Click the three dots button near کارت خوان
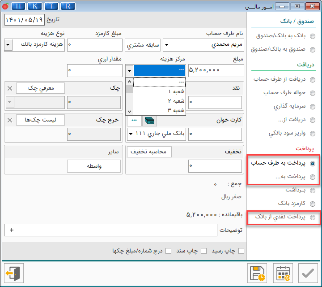 point(134,120)
